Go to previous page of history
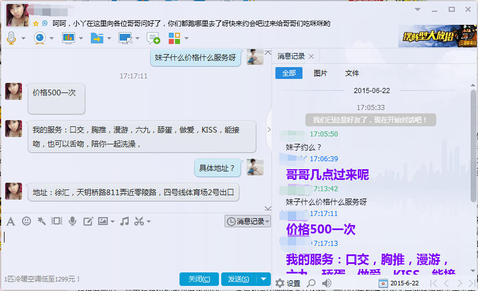The width and height of the screenshot is (478, 291). [446, 283]
